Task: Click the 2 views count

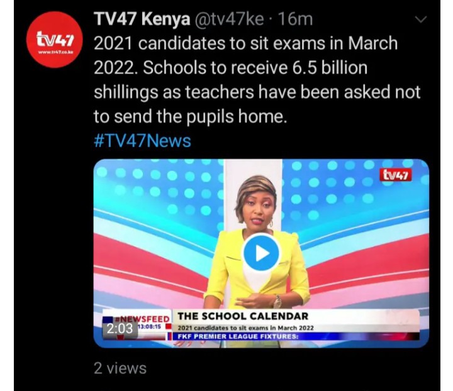Action: 120,368
